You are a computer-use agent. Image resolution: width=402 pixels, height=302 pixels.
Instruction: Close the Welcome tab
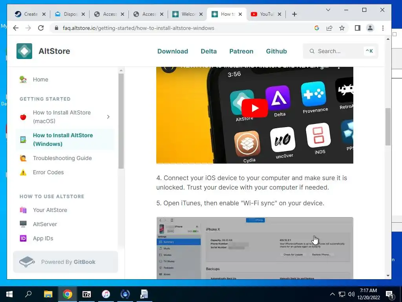[201, 14]
